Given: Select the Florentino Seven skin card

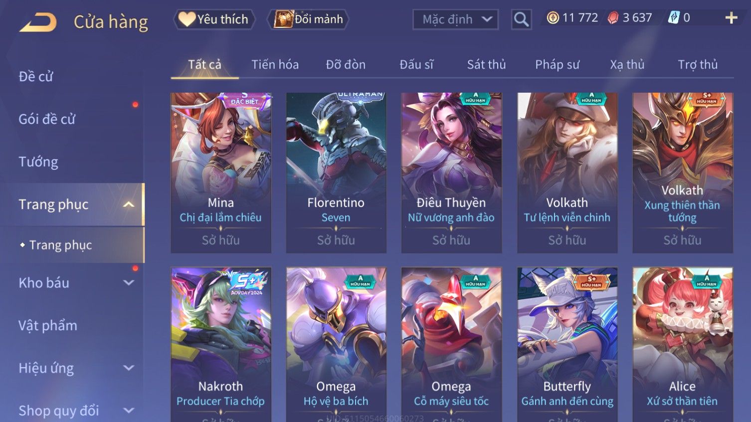Looking at the screenshot, I should (336, 172).
